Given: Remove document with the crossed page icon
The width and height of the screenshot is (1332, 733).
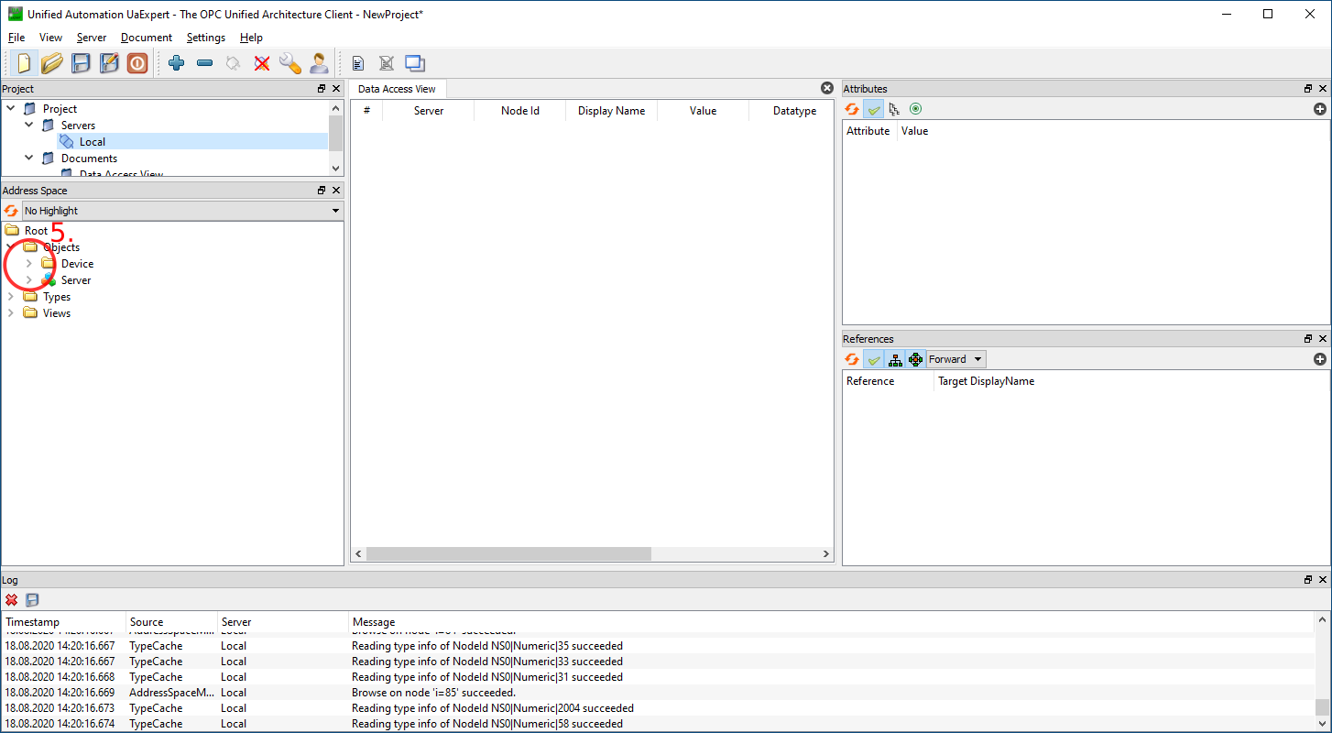Looking at the screenshot, I should [387, 63].
